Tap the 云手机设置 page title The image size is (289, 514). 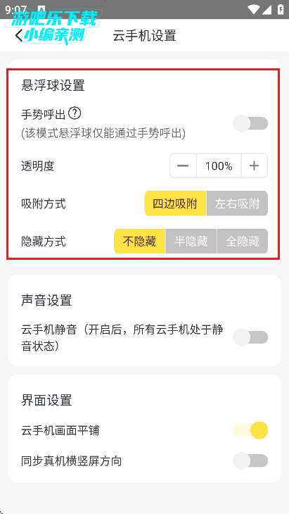(x=145, y=35)
